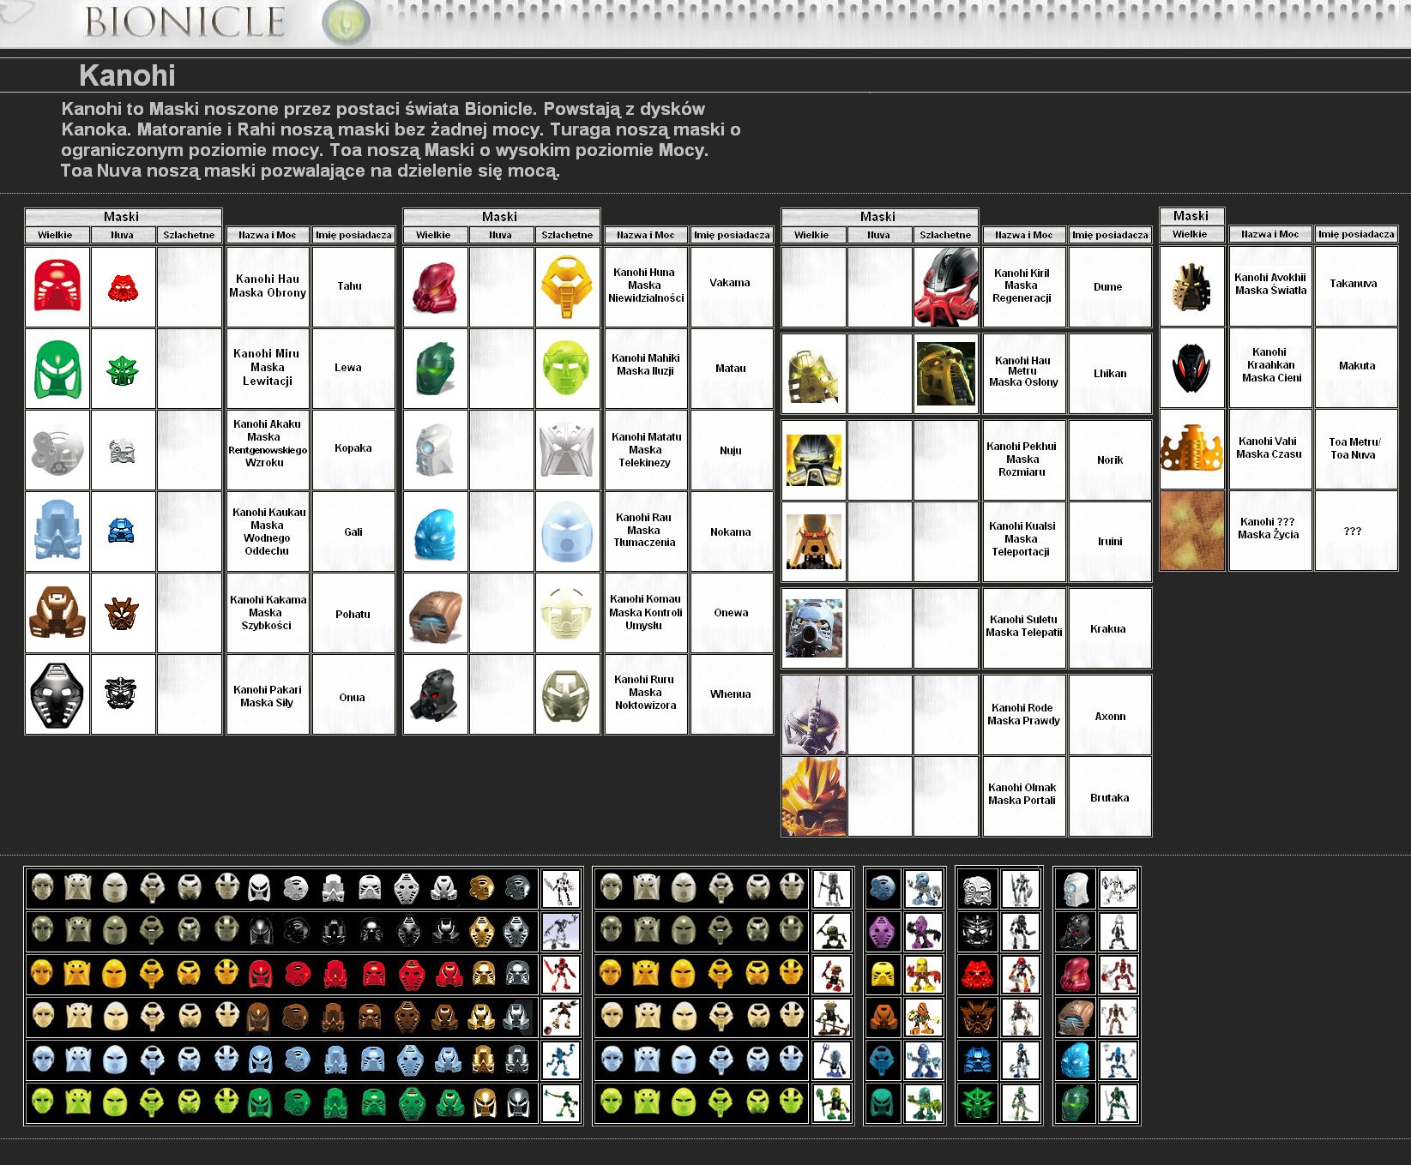1411x1165 pixels.
Task: Select Whenua's grey Noble Ruru mask
Action: point(567,694)
